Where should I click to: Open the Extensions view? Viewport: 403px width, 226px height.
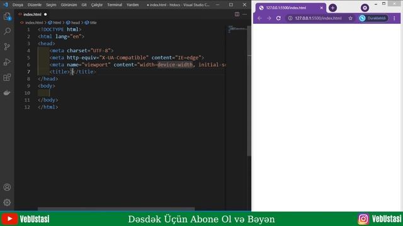coord(7,77)
